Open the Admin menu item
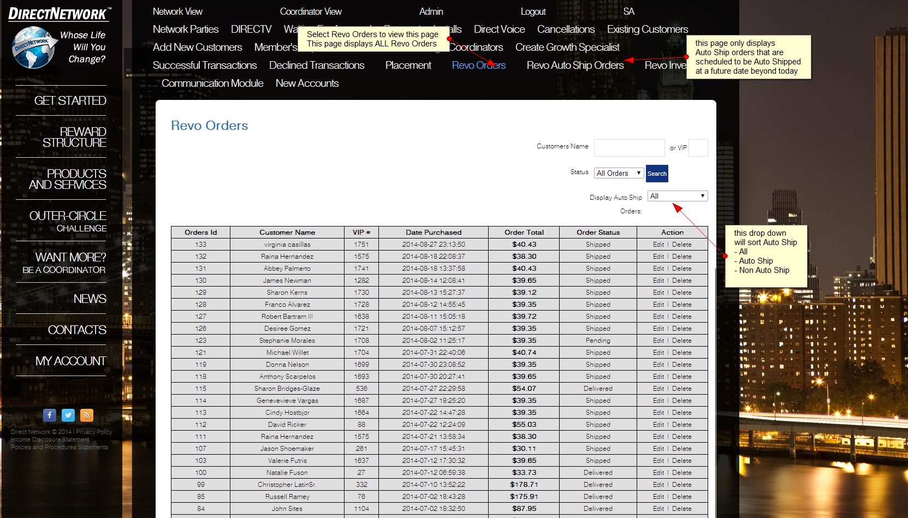 pos(431,11)
